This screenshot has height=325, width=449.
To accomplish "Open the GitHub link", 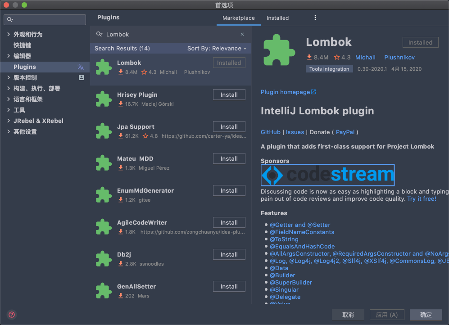I will [270, 132].
